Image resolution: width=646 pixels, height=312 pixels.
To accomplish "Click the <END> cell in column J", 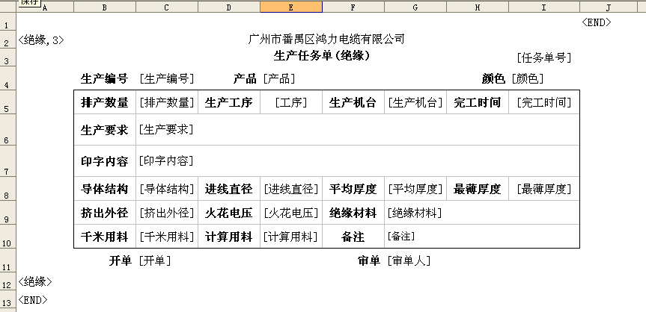I will (x=596, y=22).
